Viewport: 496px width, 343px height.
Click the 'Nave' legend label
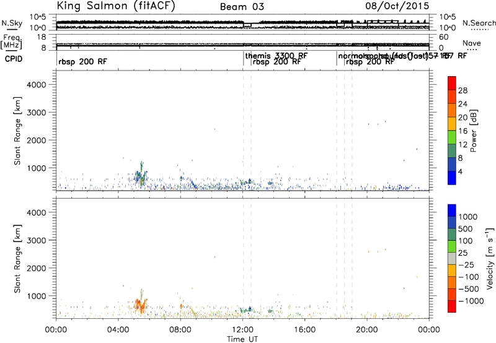pyautogui.click(x=472, y=43)
